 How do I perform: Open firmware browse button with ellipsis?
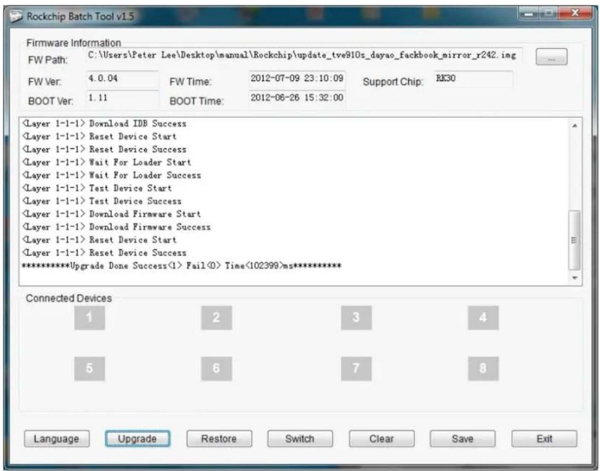[551, 57]
